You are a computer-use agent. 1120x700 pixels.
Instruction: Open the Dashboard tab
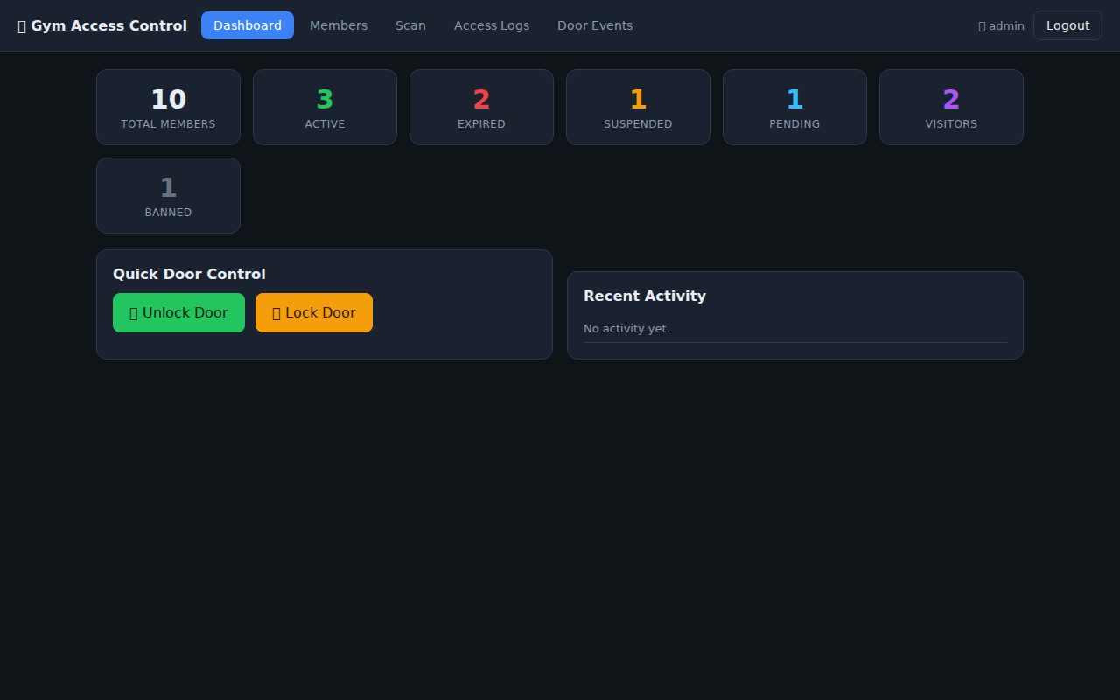[x=248, y=25]
